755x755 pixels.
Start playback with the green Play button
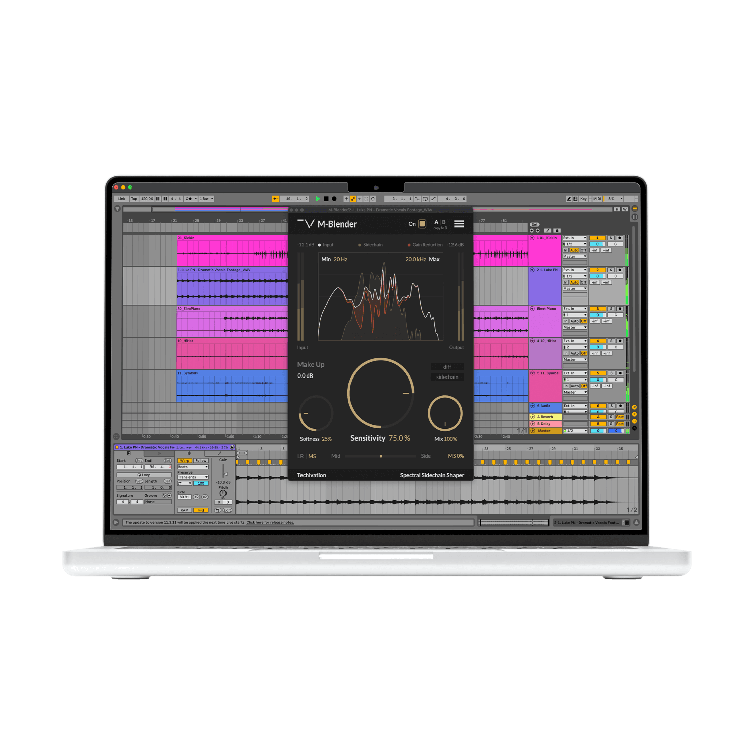click(318, 199)
